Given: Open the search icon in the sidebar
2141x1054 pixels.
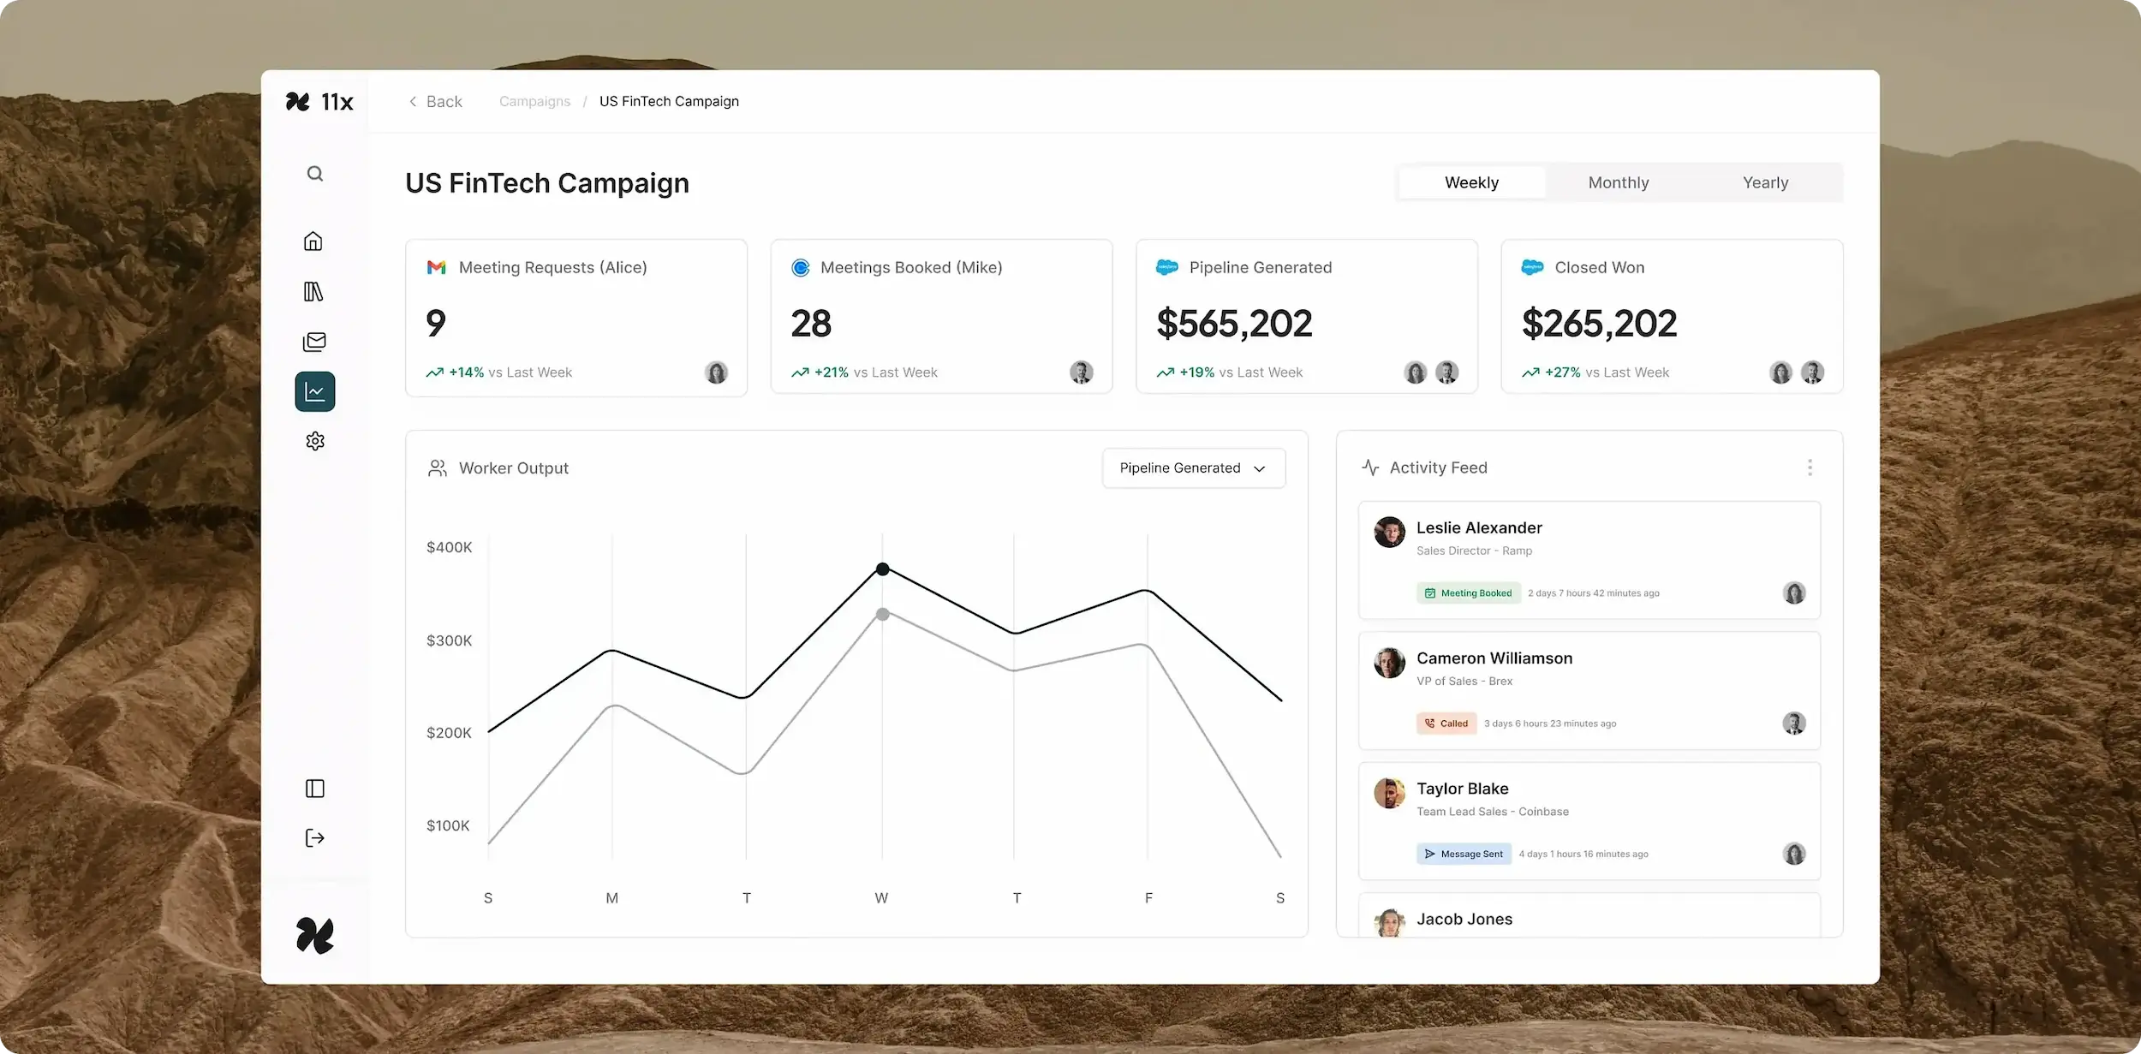Looking at the screenshot, I should tap(314, 173).
